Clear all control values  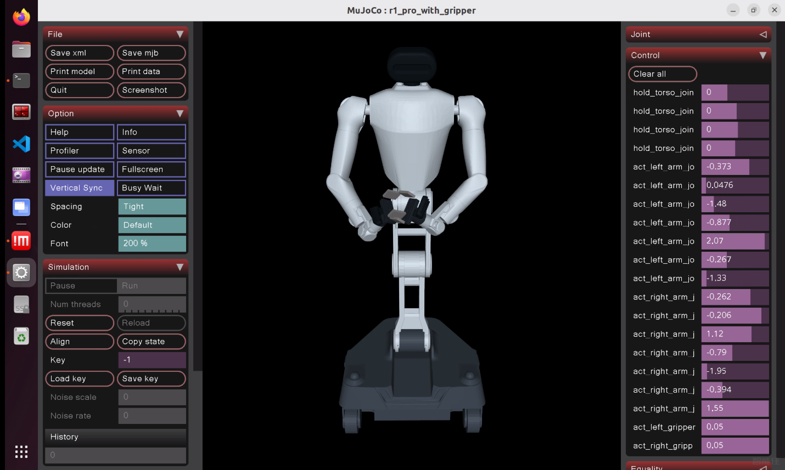click(663, 74)
